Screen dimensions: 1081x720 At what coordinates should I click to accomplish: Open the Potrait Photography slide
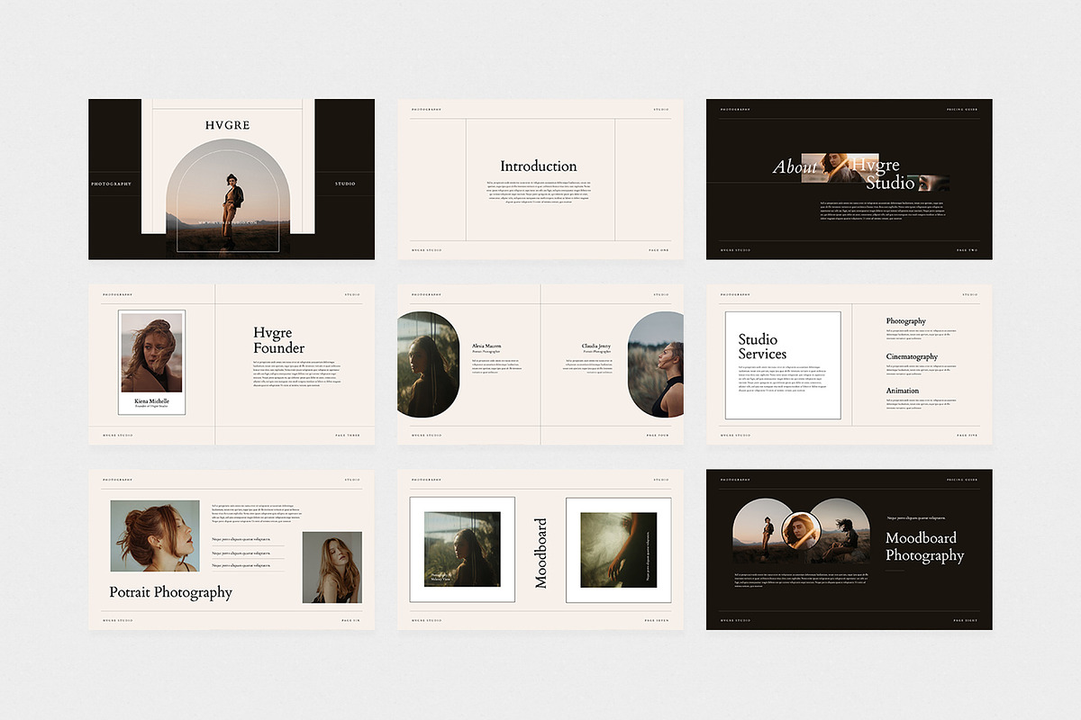click(x=232, y=549)
